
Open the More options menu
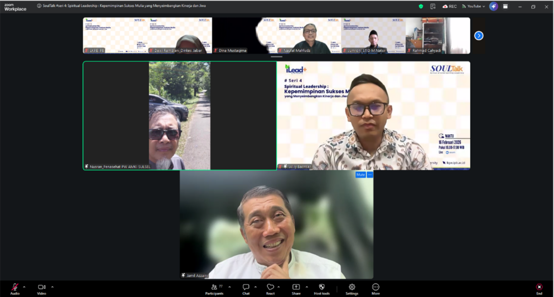(375, 289)
